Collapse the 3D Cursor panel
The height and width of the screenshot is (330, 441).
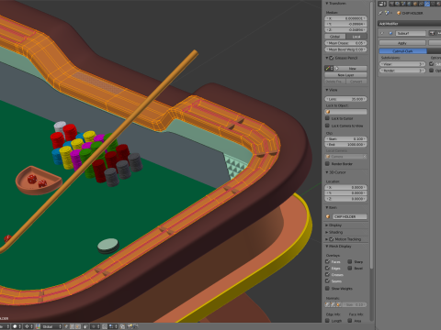[327, 172]
